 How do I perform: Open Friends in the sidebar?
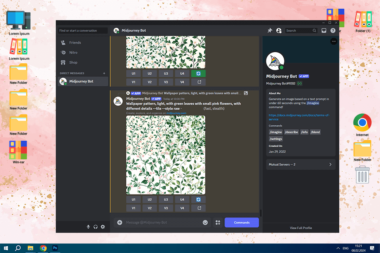pyautogui.click(x=83, y=43)
